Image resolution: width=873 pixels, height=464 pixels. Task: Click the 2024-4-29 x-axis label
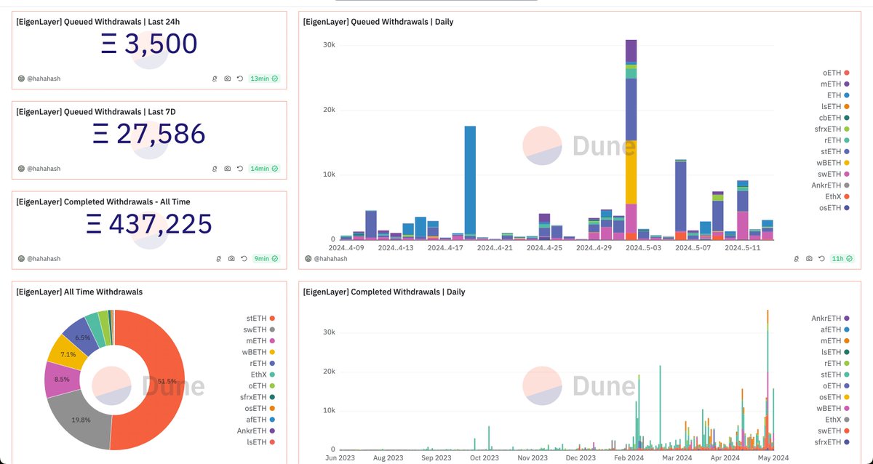pos(594,247)
